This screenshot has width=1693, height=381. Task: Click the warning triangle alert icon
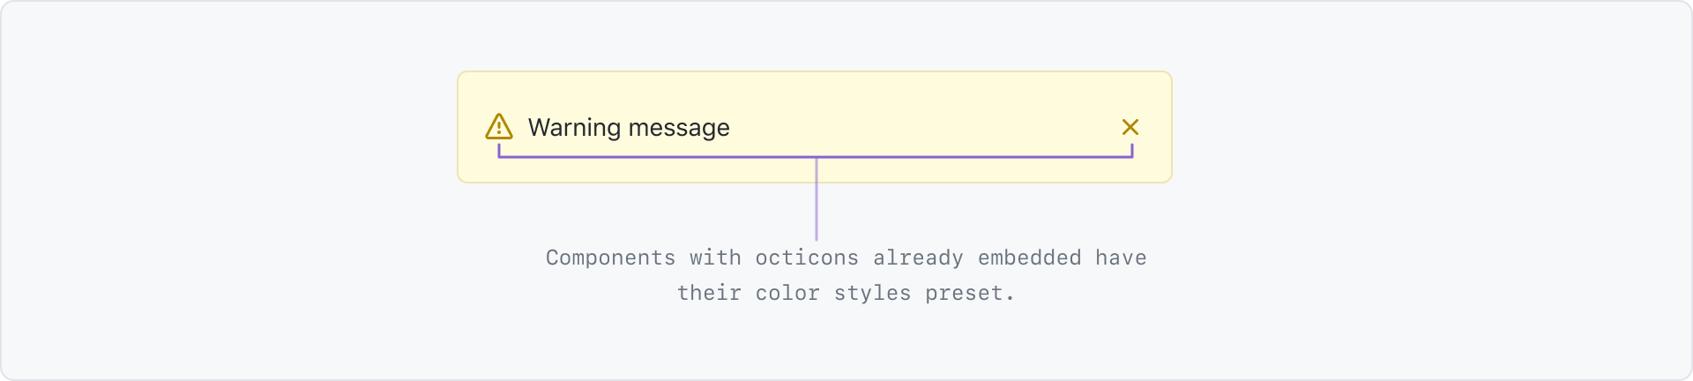(499, 127)
